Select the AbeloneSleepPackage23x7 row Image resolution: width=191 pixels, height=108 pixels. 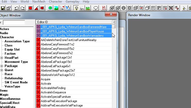pos(74,71)
